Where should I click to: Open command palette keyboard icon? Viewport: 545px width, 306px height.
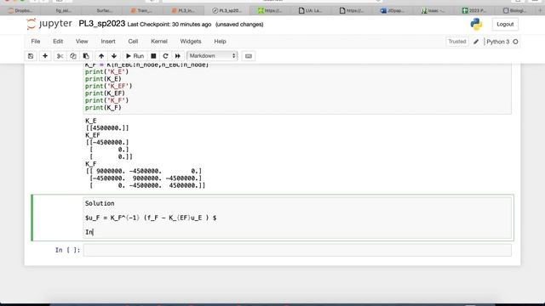(248, 56)
